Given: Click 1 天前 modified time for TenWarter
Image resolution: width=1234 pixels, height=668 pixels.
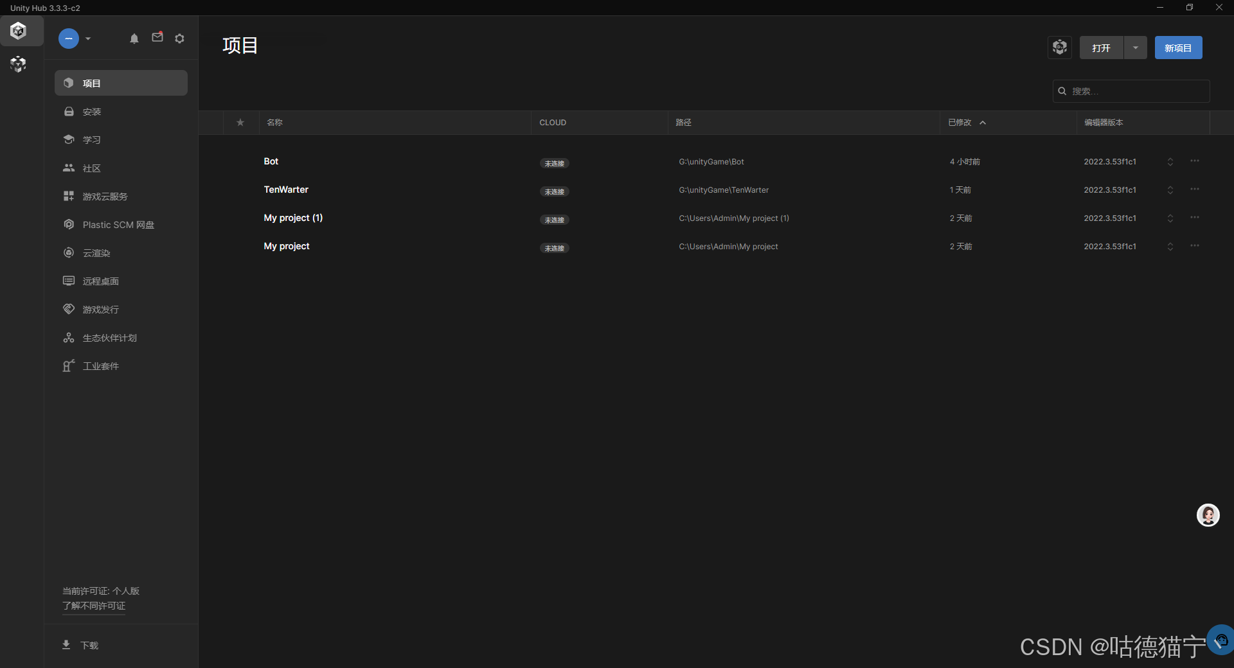Looking at the screenshot, I should coord(960,190).
